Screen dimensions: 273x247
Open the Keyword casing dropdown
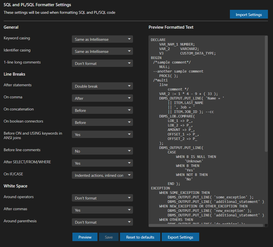click(102, 39)
